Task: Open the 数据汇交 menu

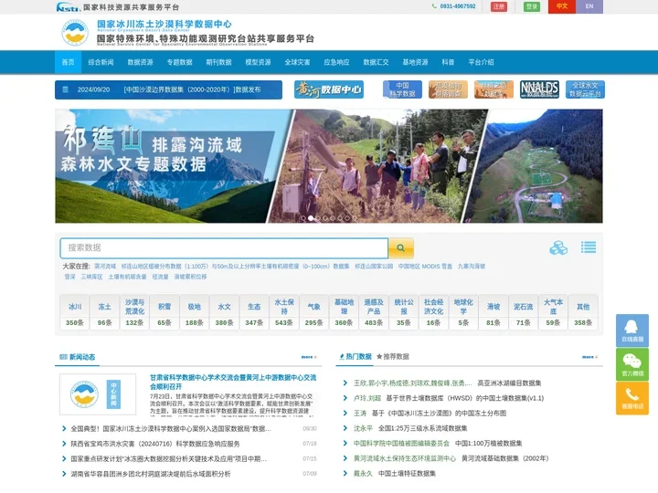Action: click(x=376, y=62)
